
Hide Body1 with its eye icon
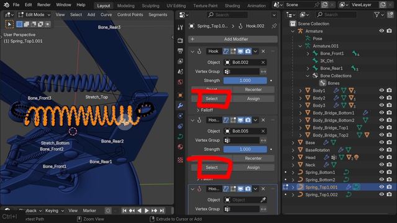coord(381,90)
